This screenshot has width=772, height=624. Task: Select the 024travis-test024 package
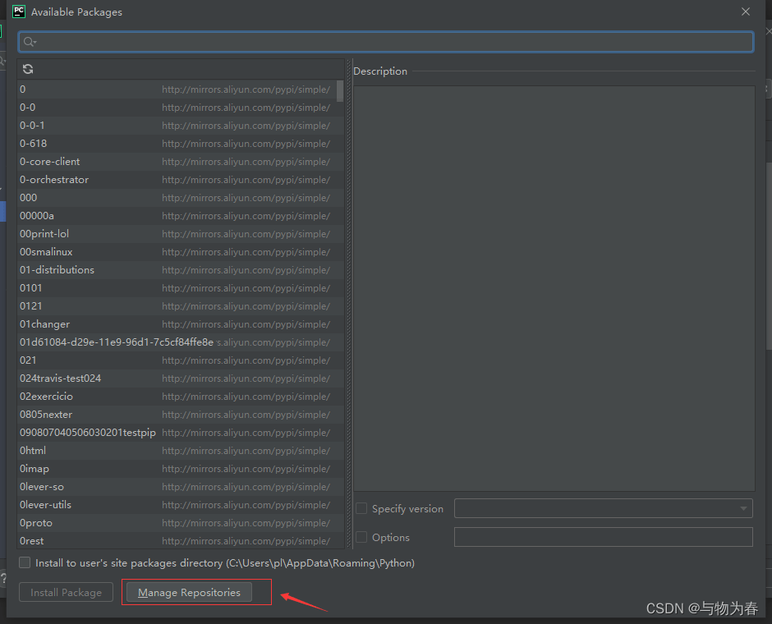point(61,379)
